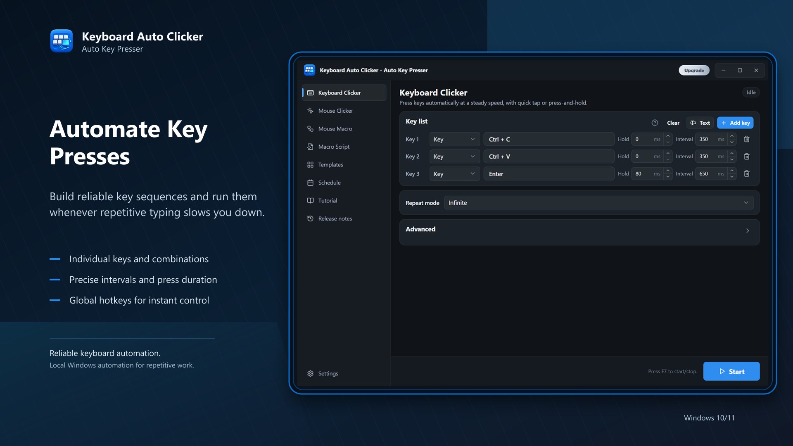The height and width of the screenshot is (446, 793).
Task: Delete Key 2 with its trash icon
Action: pos(747,157)
